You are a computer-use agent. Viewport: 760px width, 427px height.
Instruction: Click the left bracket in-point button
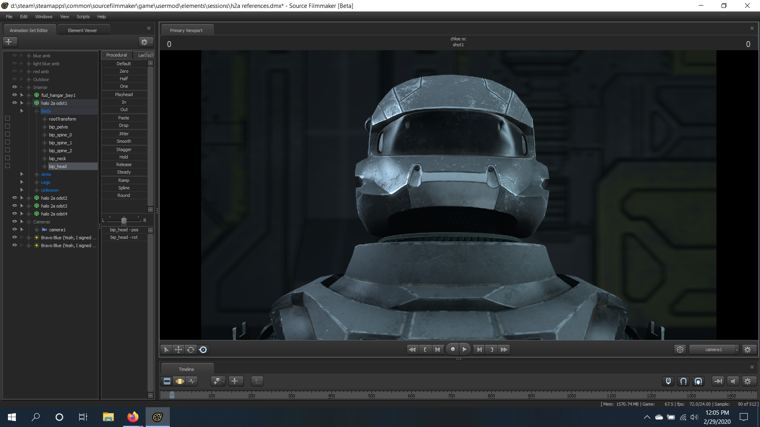point(425,350)
